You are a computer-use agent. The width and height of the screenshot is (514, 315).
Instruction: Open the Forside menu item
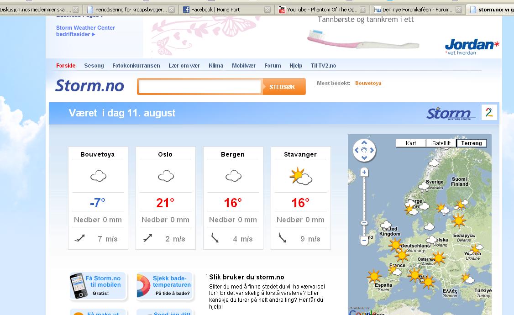point(66,66)
